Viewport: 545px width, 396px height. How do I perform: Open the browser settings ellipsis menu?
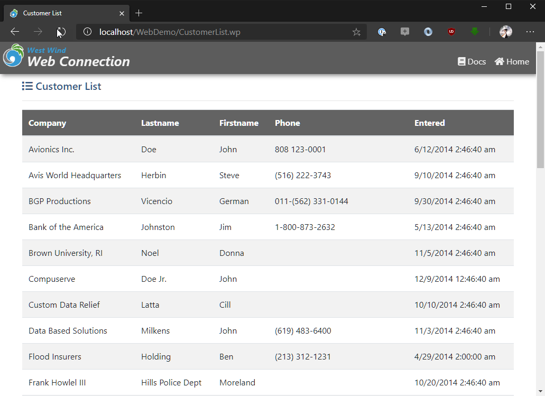click(530, 32)
